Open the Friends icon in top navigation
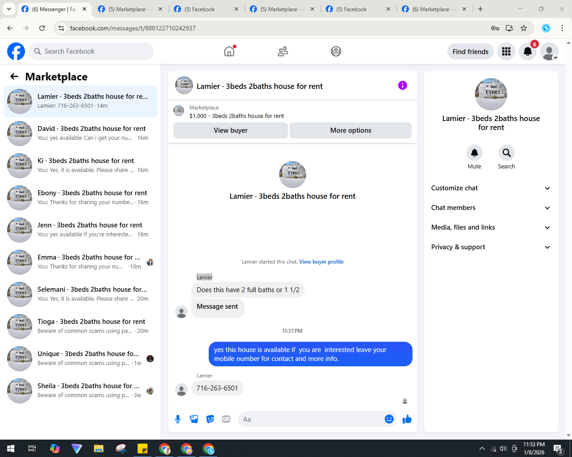Screen dimensions: 572x457 point(283,51)
